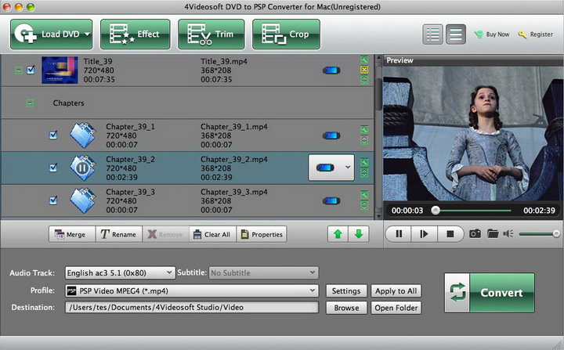Open the Trim tool
Viewport: 564px width, 350px height.
coord(211,34)
